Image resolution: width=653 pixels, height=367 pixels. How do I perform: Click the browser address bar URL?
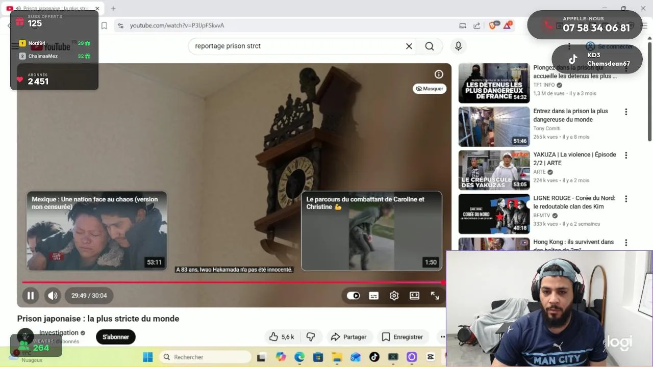click(177, 25)
